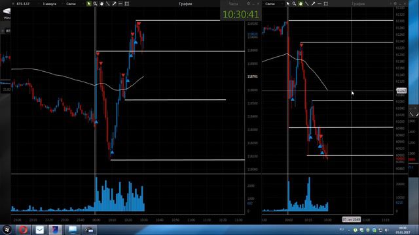The height and width of the screenshot is (235, 419).
Task: Pick horizontal line tool in left chart
Action: pyautogui.click(x=120, y=4)
